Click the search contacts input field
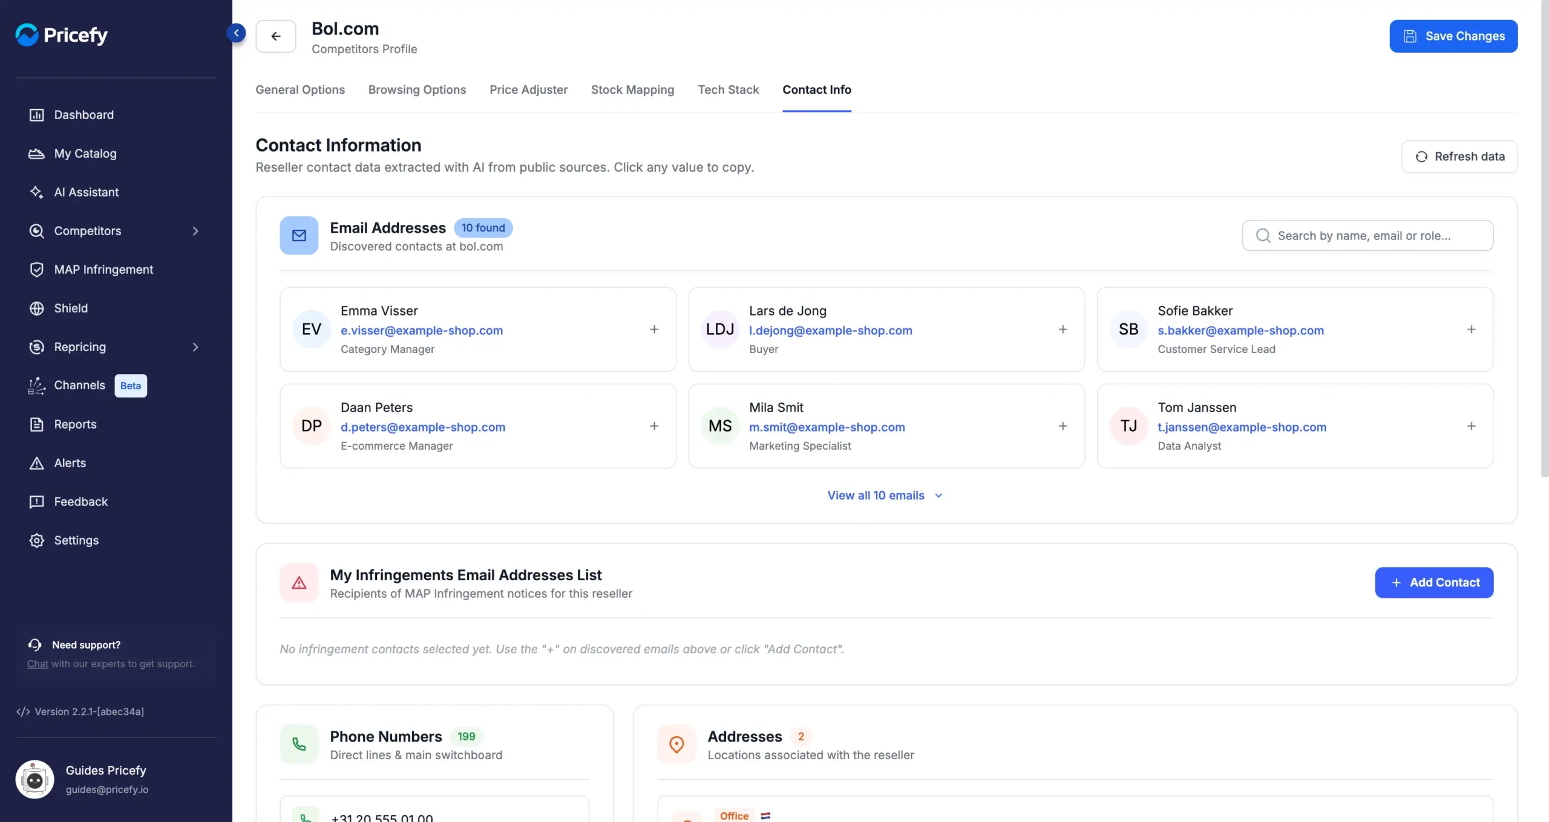Image resolution: width=1549 pixels, height=822 pixels. point(1367,236)
